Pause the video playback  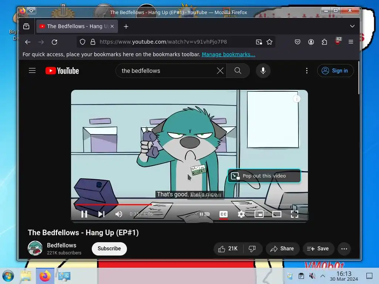pos(84,214)
